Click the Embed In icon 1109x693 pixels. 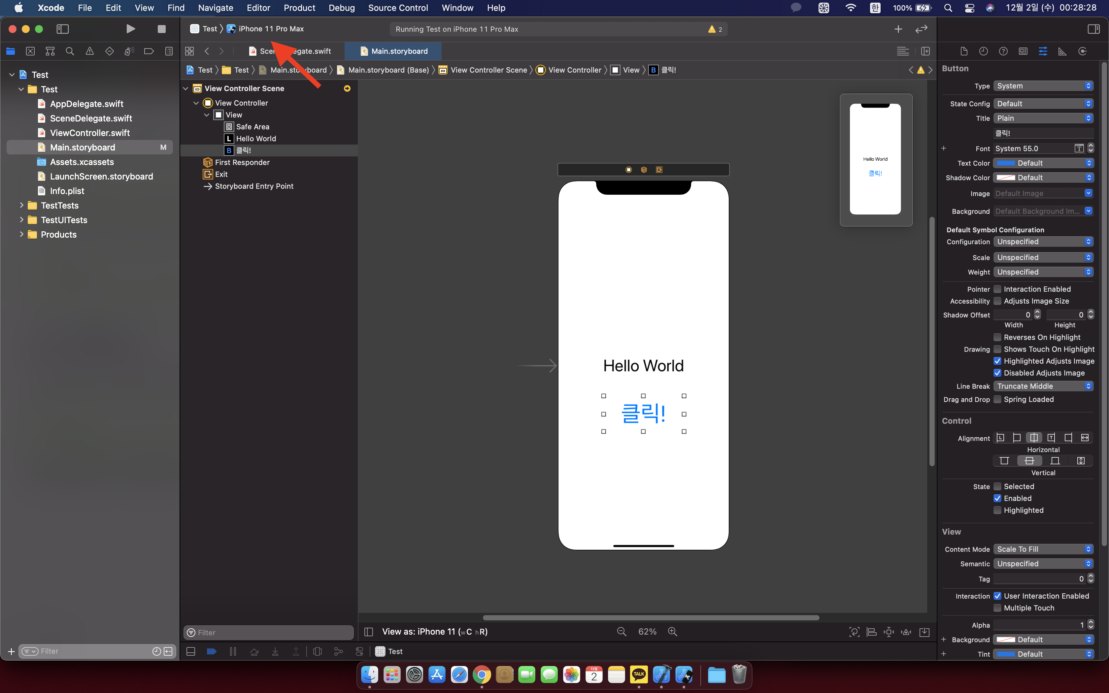924,632
